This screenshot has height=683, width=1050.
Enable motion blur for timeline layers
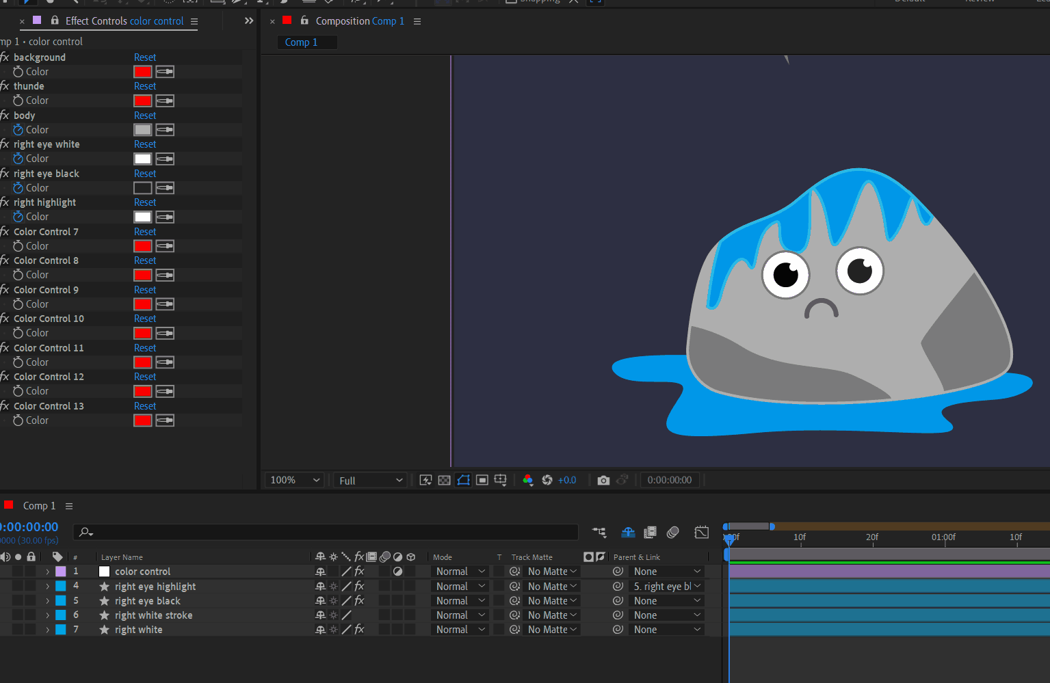point(673,532)
